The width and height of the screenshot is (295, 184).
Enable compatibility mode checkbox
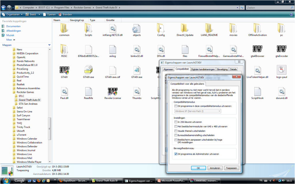176,106
